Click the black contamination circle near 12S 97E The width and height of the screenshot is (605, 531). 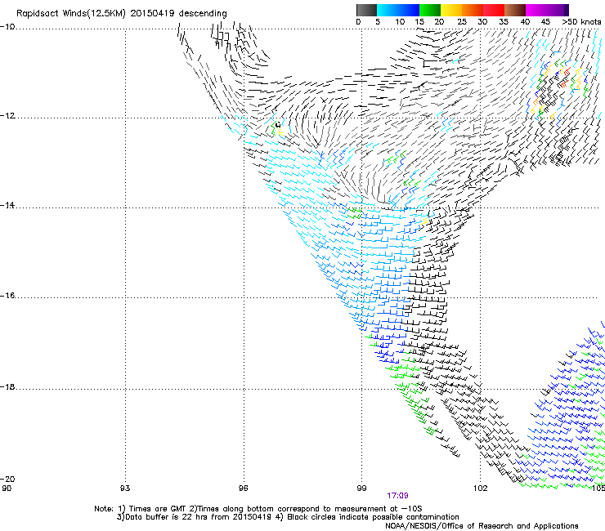pyautogui.click(x=278, y=125)
